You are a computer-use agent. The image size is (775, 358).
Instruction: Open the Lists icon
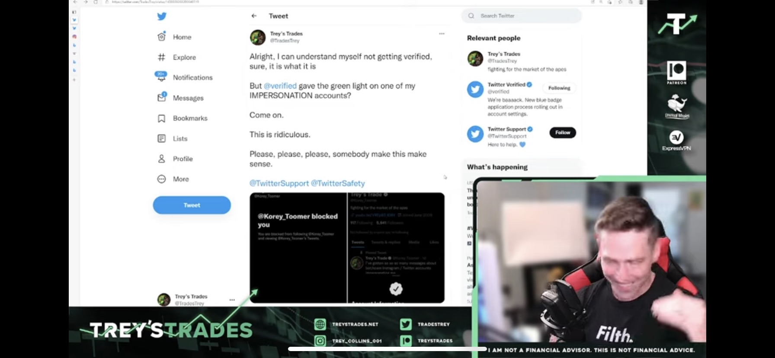pos(161,138)
